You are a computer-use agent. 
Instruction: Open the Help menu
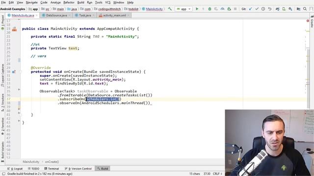pyautogui.click(x=131, y=2)
